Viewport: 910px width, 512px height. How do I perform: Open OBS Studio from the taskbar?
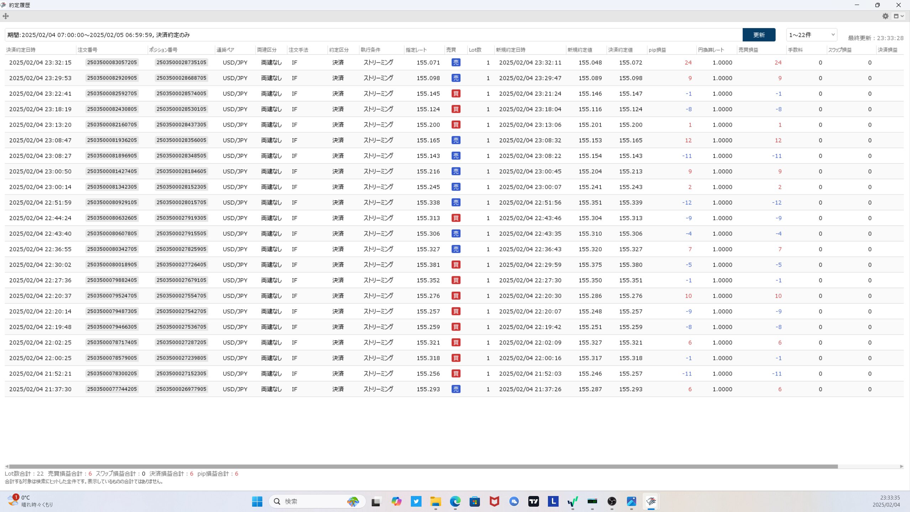click(612, 501)
